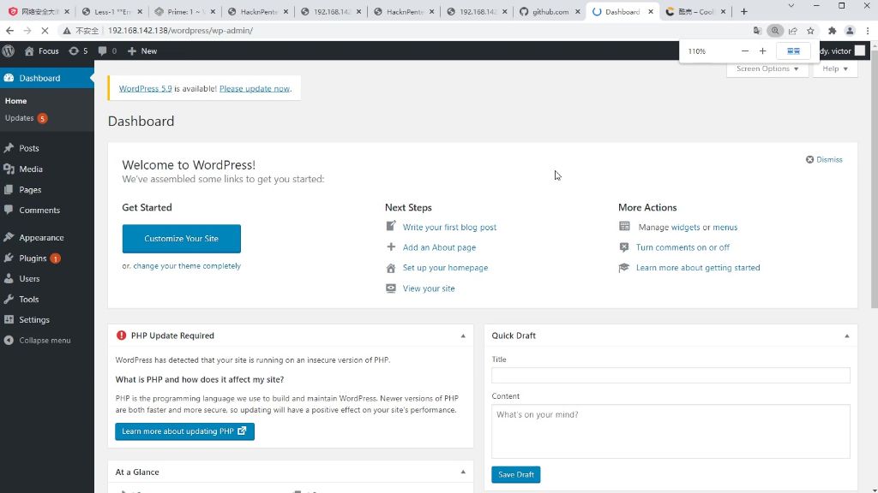Open the widgets management link
878x493 pixels.
685,227
